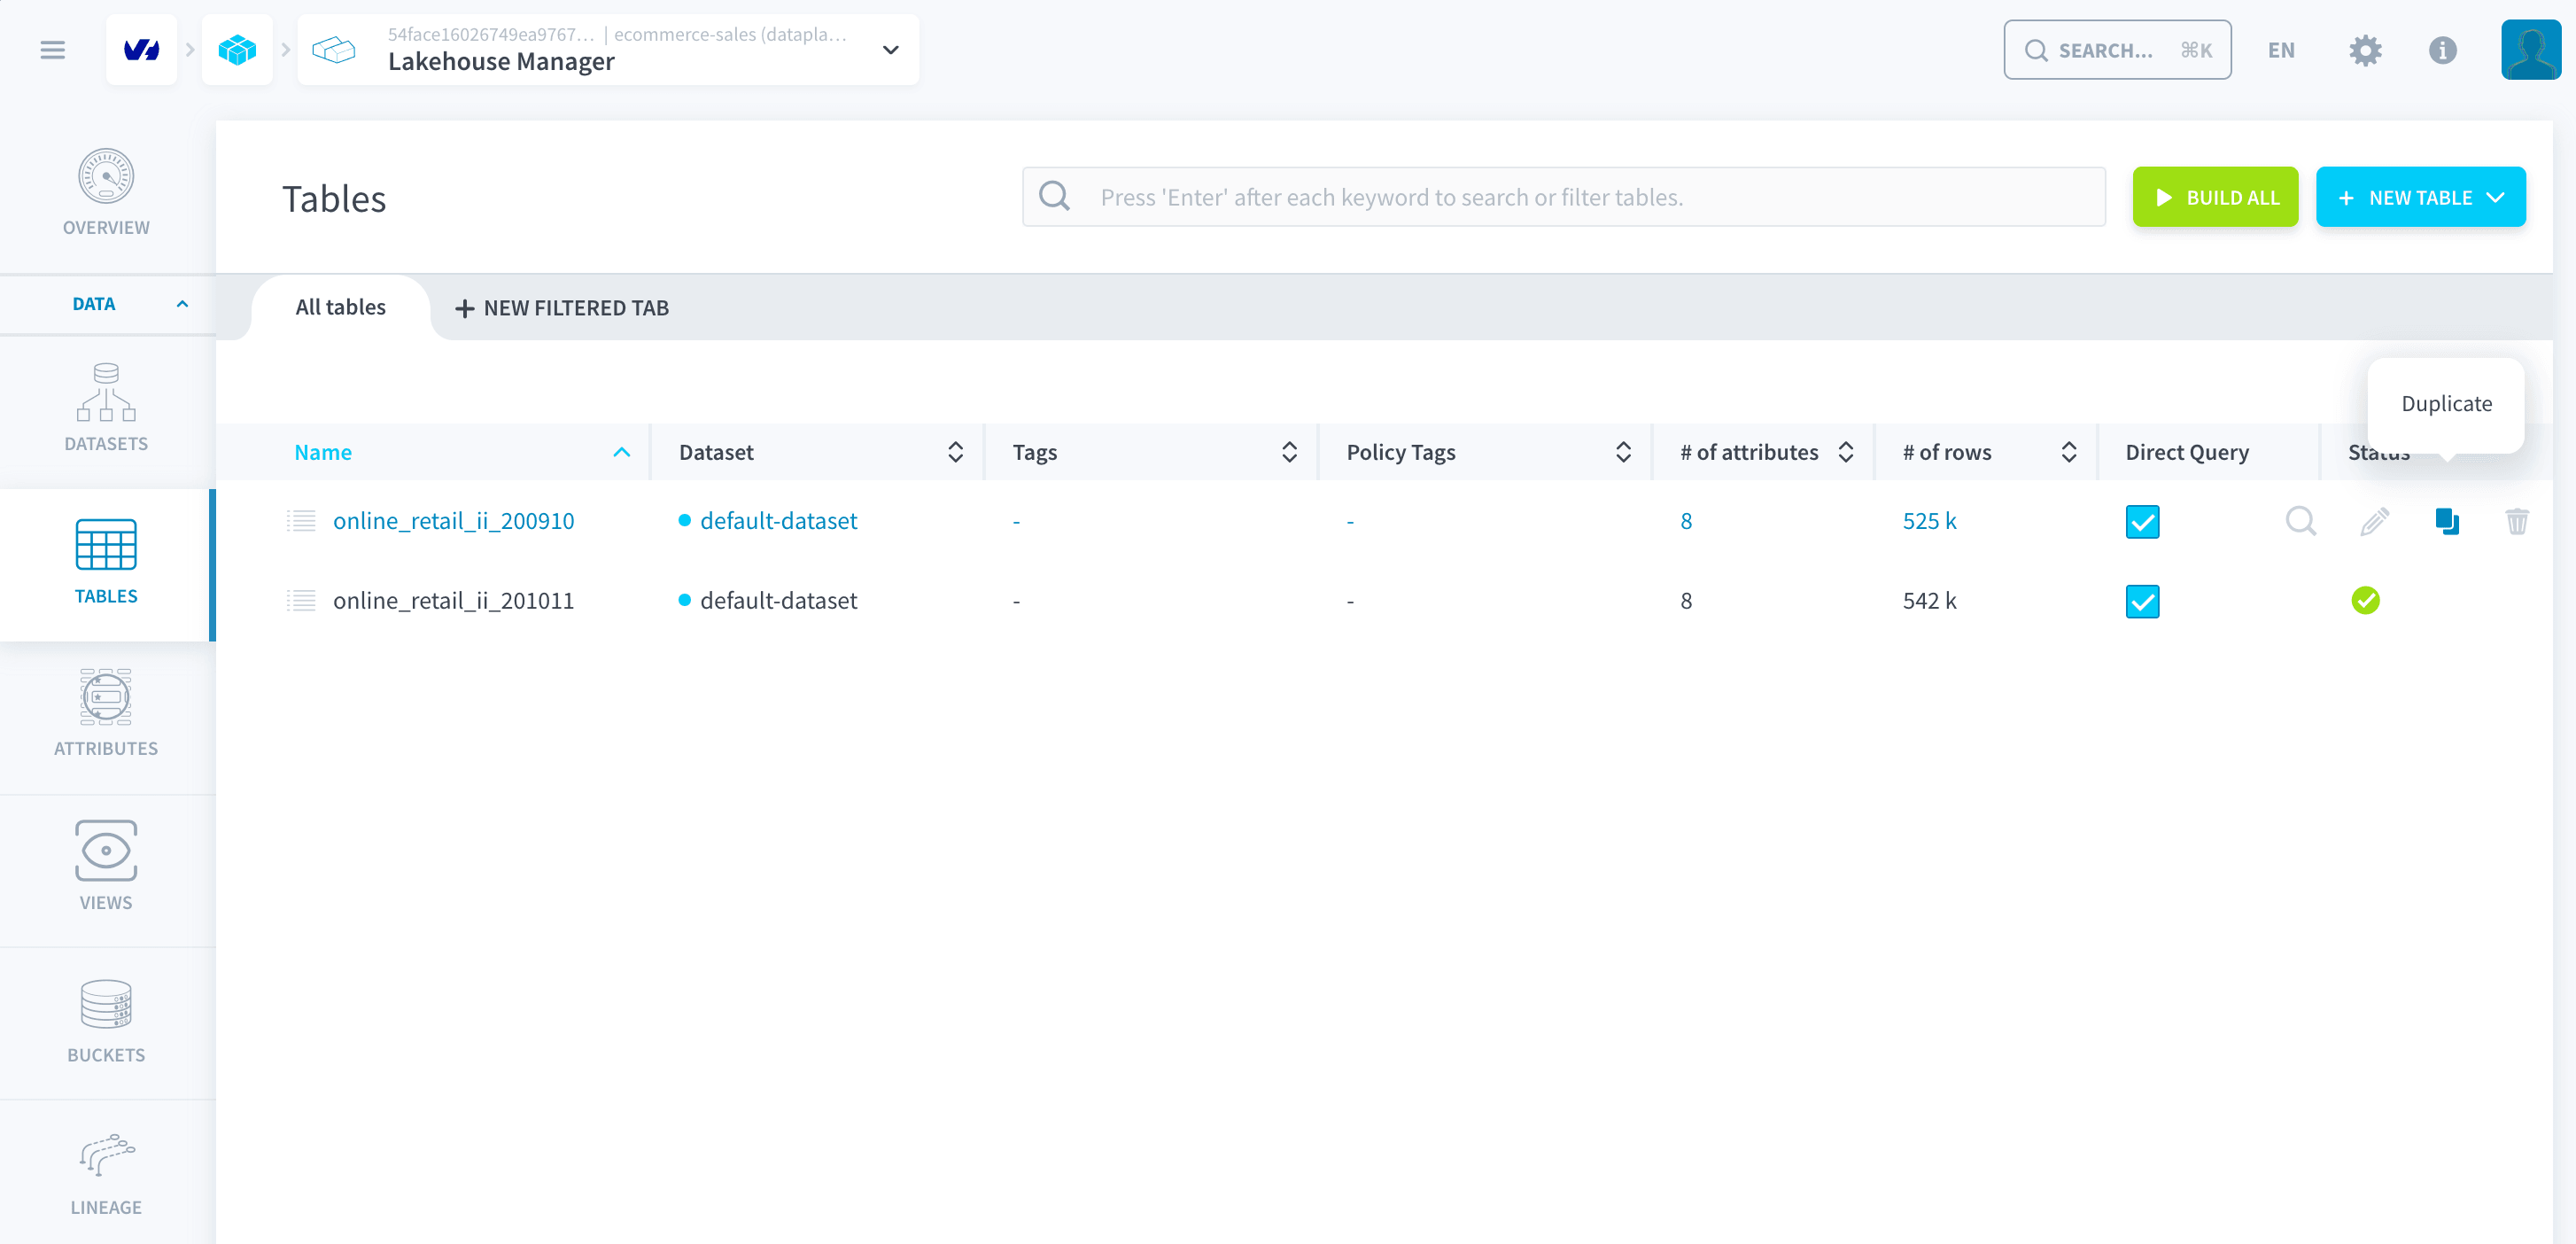This screenshot has width=2576, height=1244.
Task: Open the online_retail_ii_200910 table link
Action: tap(453, 521)
